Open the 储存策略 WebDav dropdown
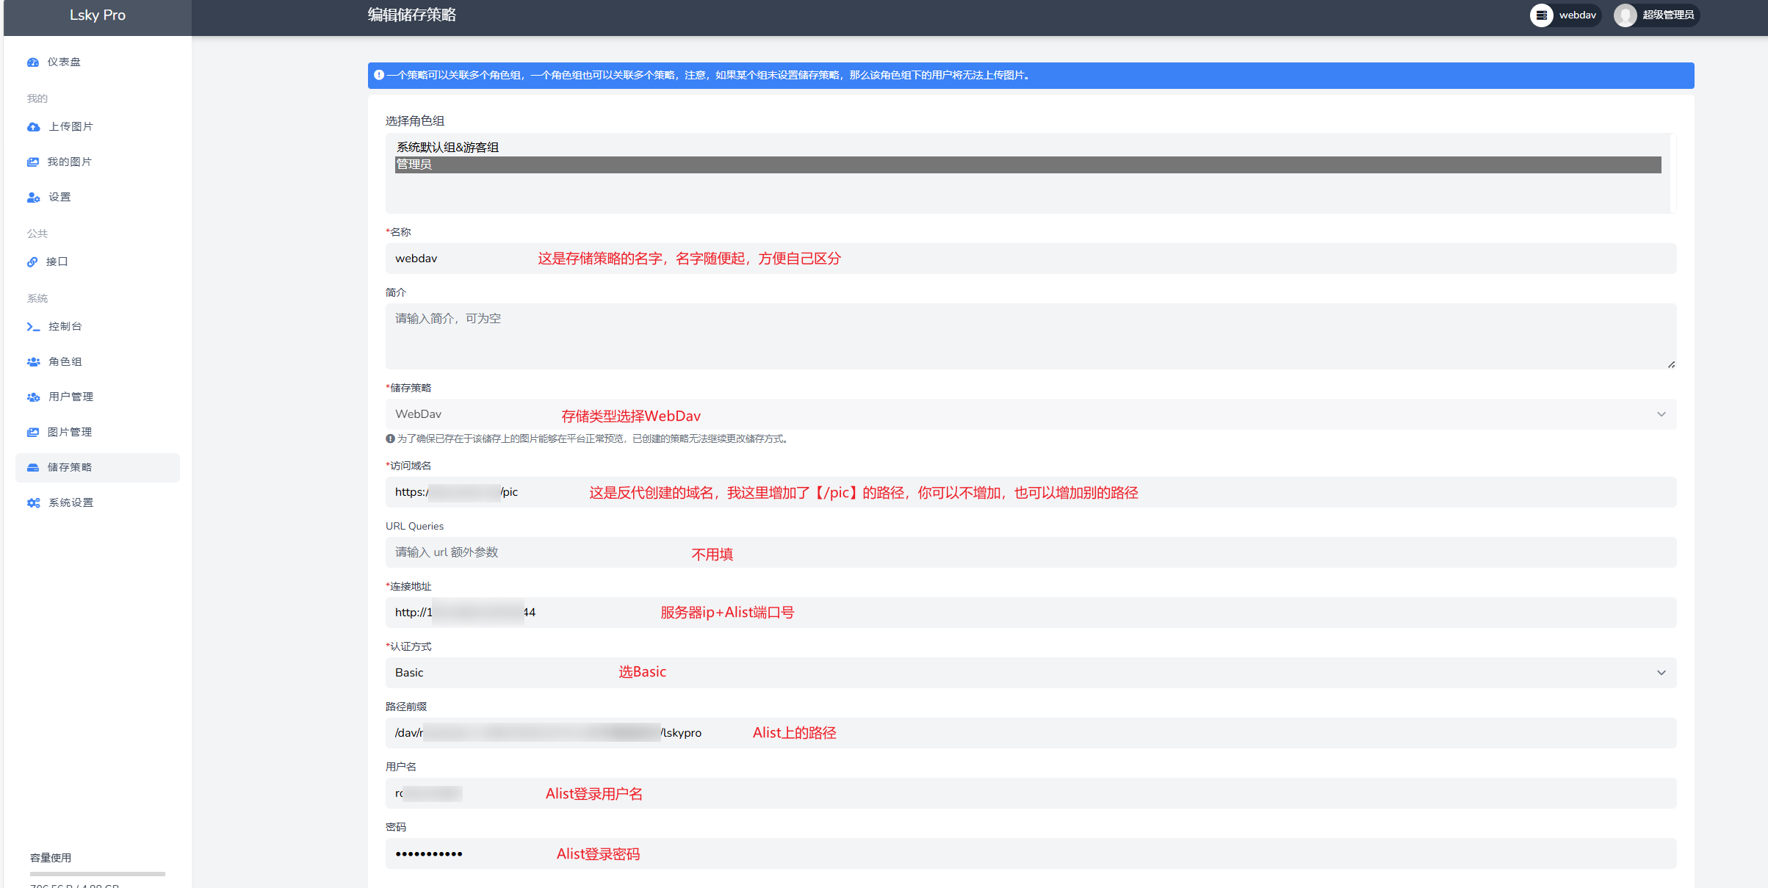This screenshot has height=888, width=1768. [1030, 414]
